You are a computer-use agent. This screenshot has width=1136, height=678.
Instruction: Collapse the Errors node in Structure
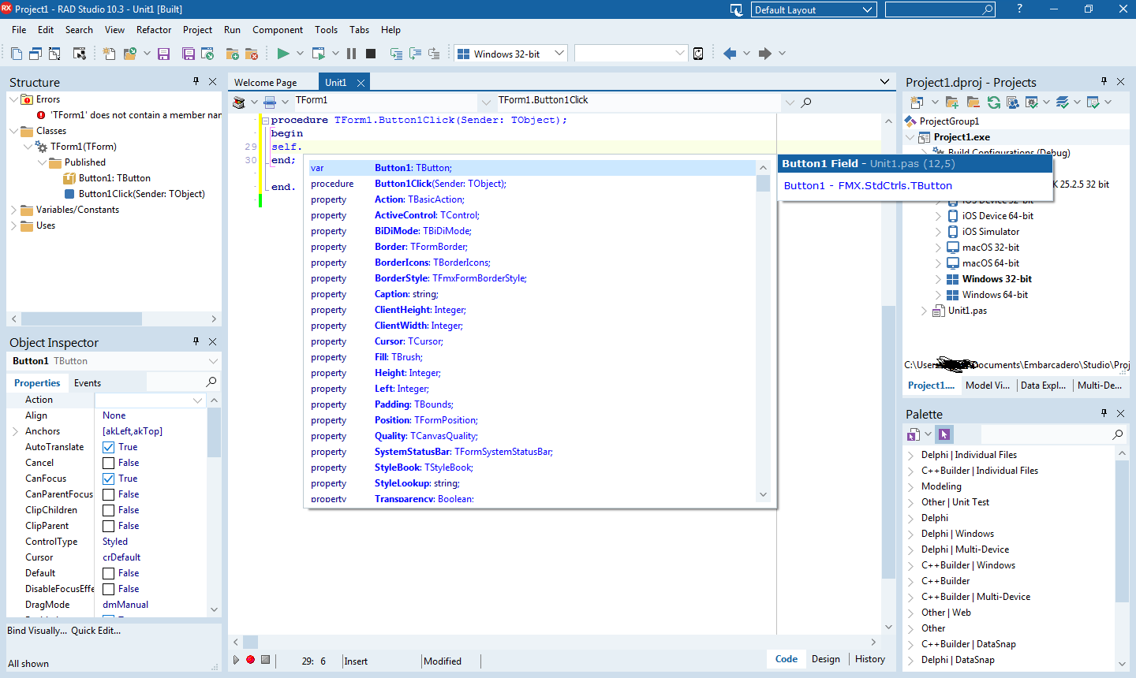(13, 99)
